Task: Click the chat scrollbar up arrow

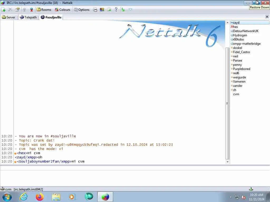Action: 228,23
